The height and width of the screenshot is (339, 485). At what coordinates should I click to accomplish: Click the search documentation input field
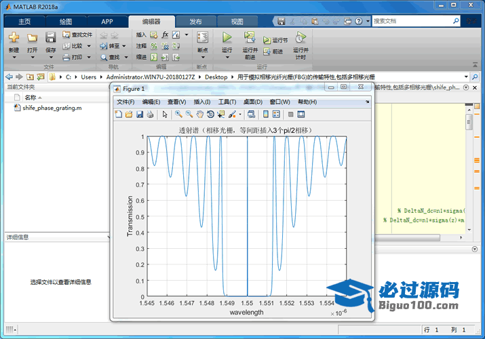pyautogui.click(x=412, y=21)
